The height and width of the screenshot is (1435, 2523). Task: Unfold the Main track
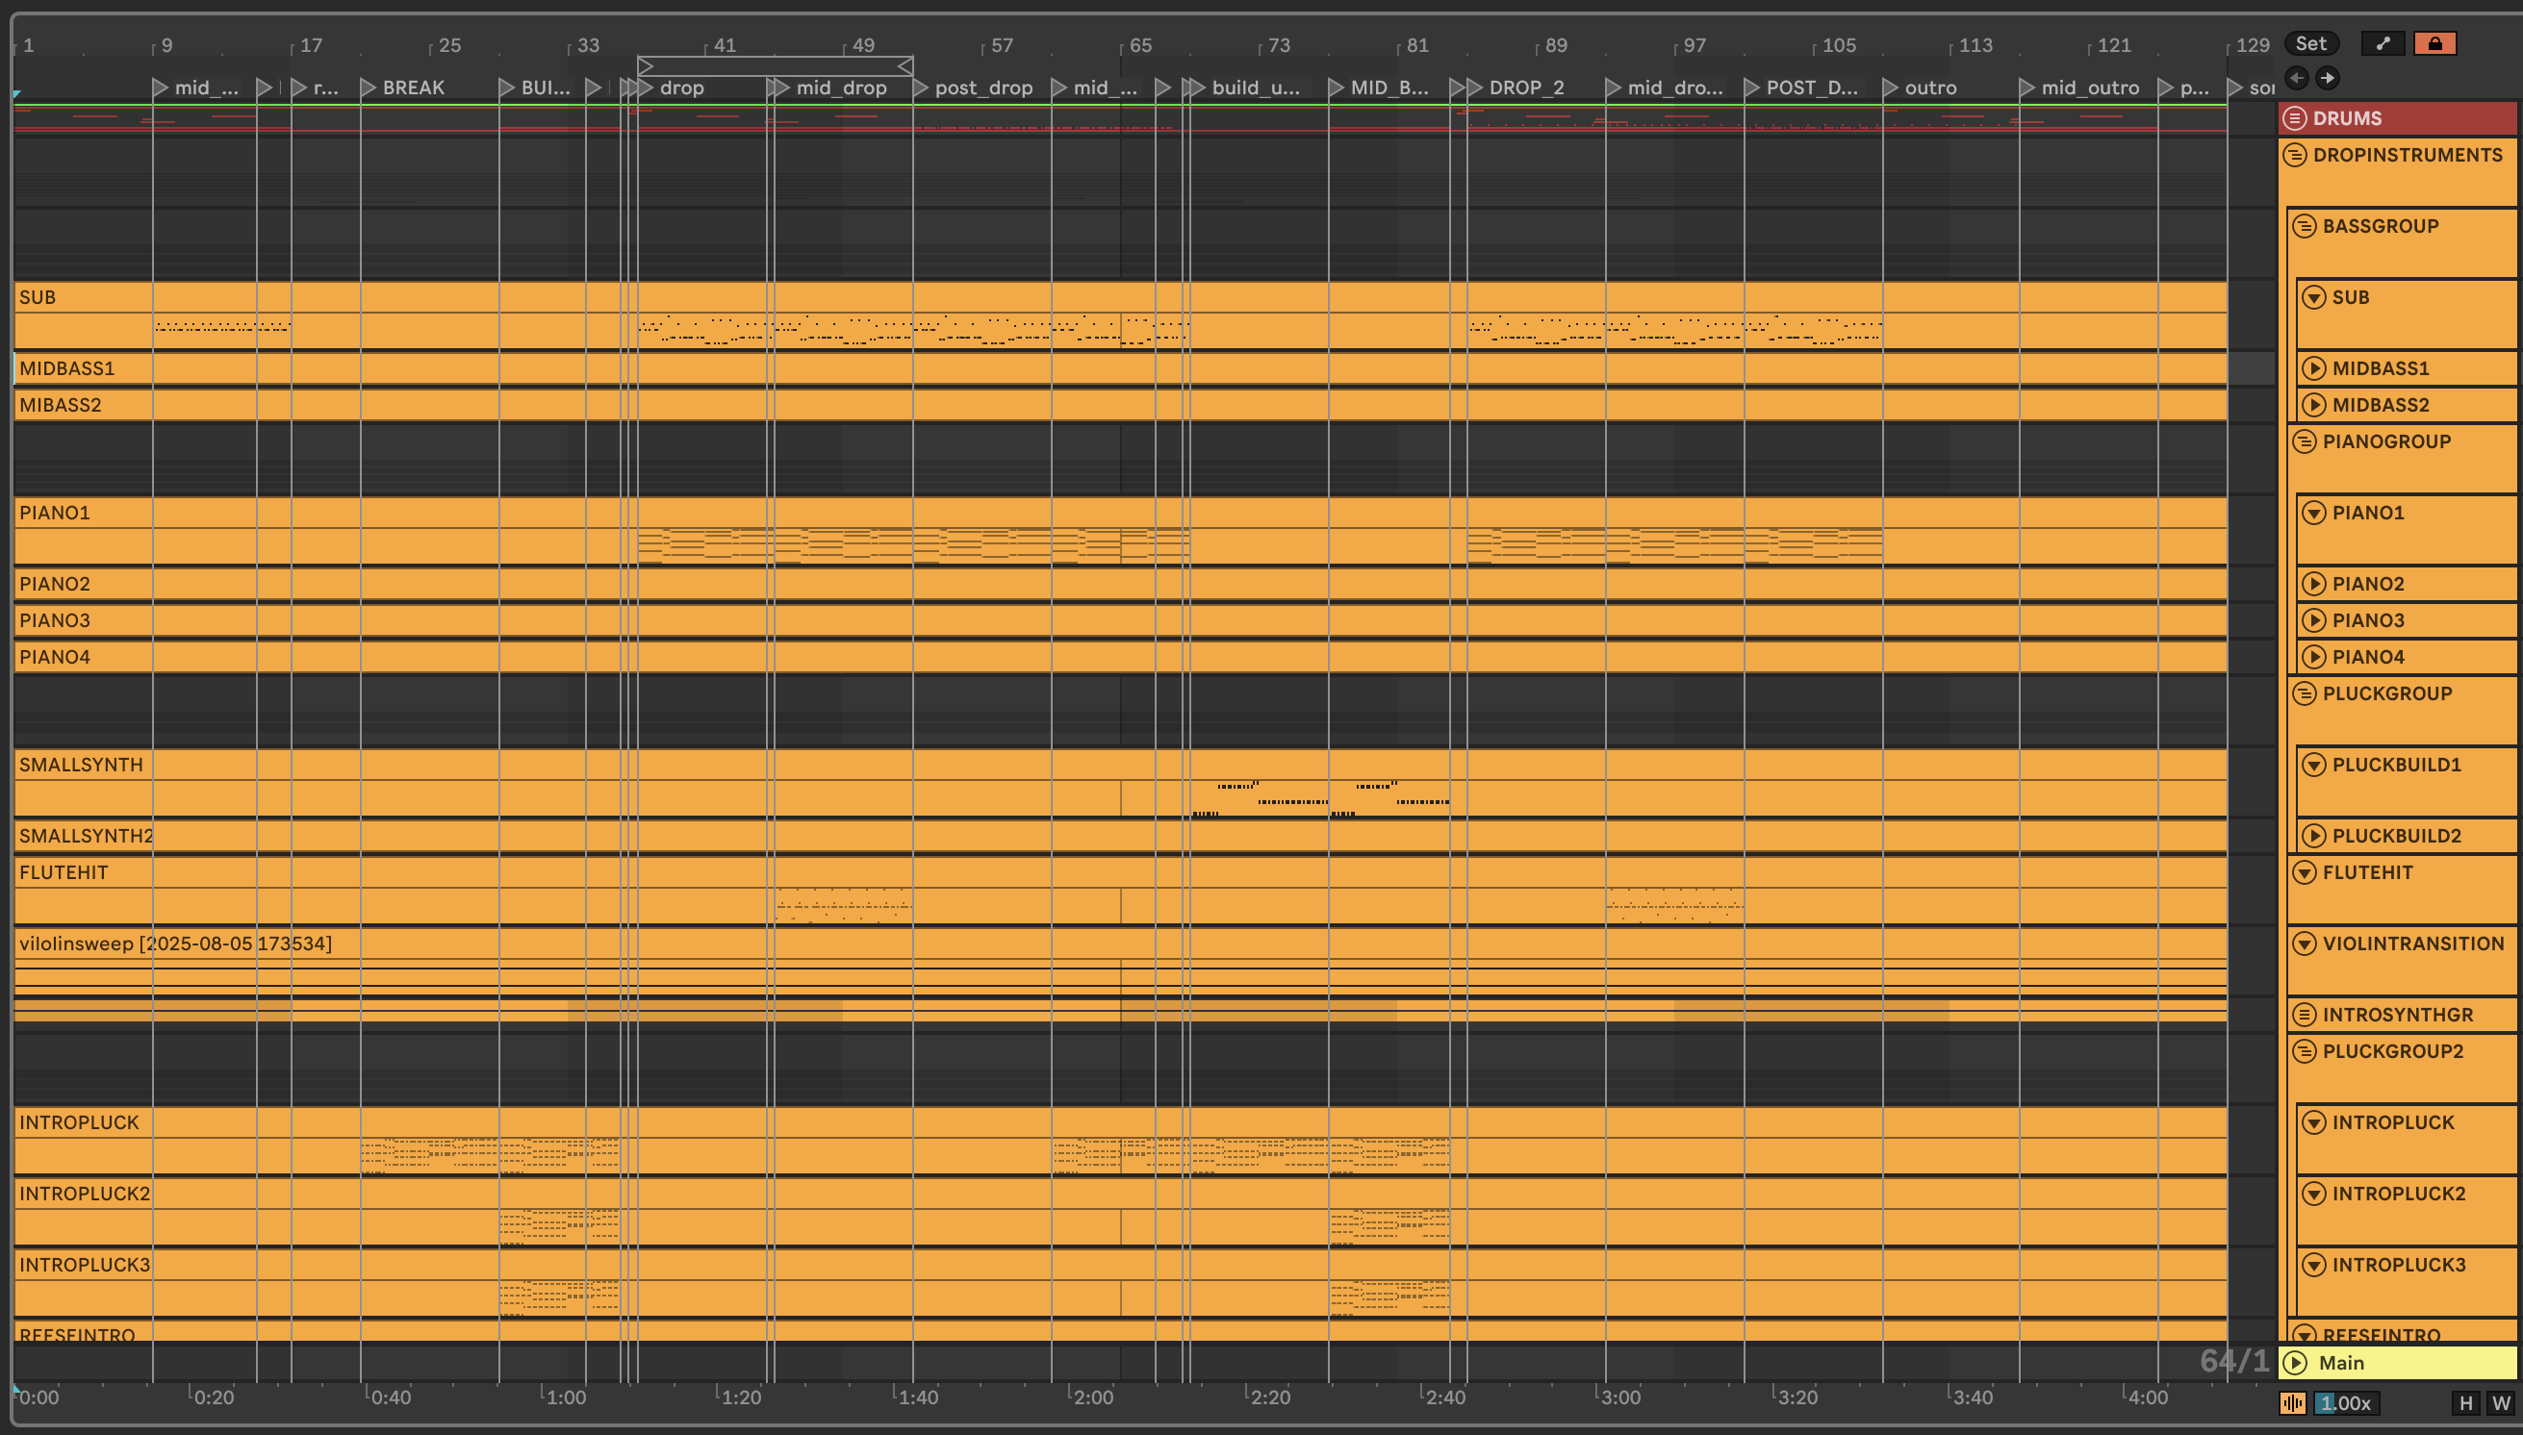point(2295,1362)
